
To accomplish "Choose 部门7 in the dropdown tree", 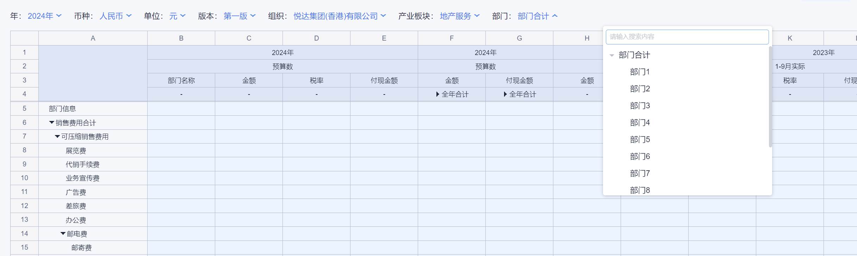I will tap(640, 173).
